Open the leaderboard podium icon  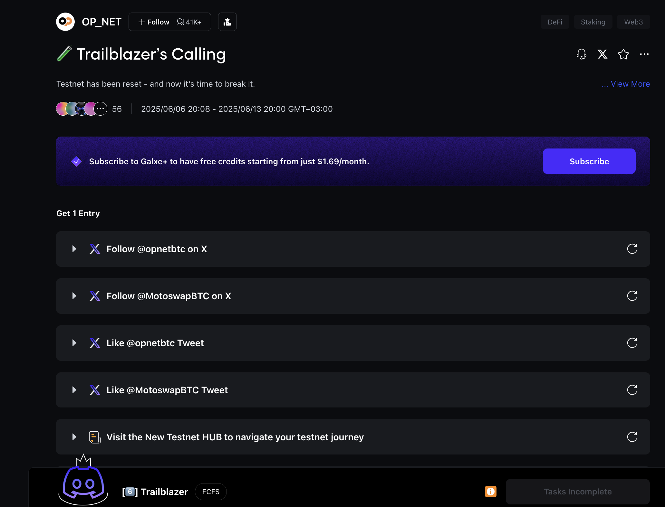[x=227, y=22]
